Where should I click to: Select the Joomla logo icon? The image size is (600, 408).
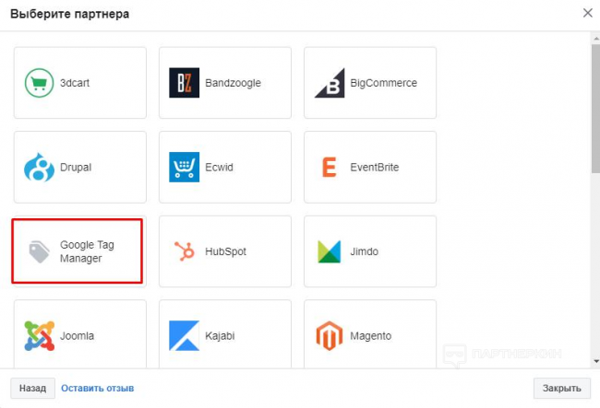tap(39, 336)
